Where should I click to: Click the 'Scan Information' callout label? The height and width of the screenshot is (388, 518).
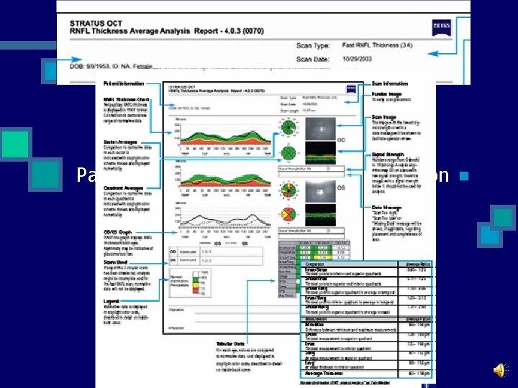pos(390,84)
